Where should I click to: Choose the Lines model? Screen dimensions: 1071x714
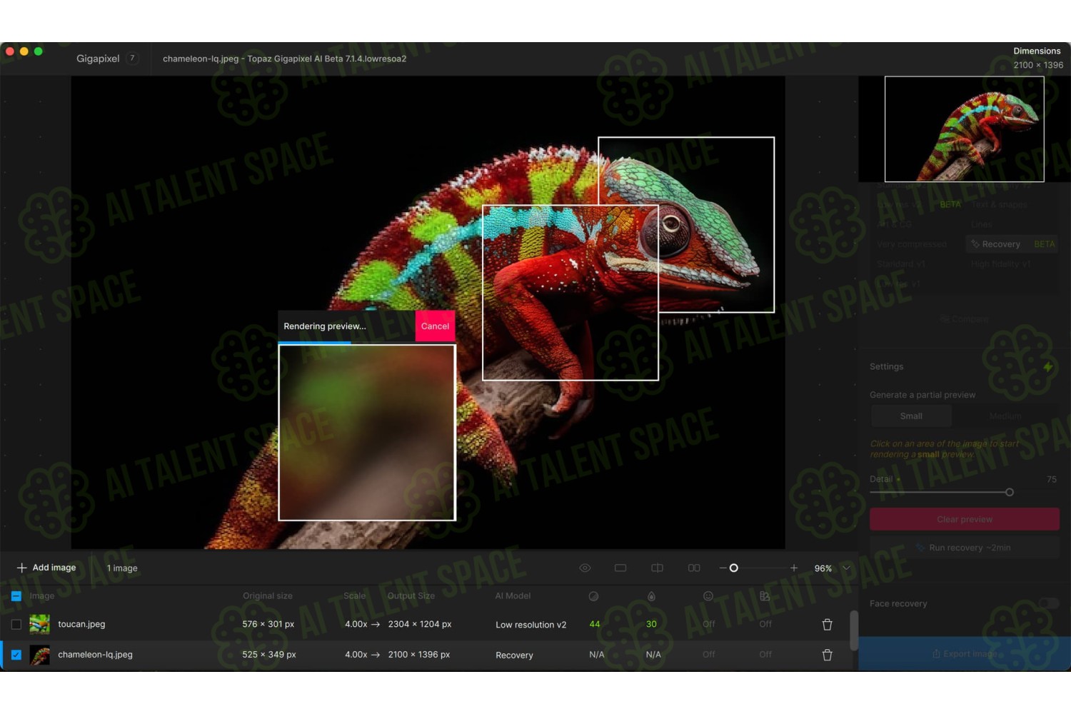[x=981, y=224]
